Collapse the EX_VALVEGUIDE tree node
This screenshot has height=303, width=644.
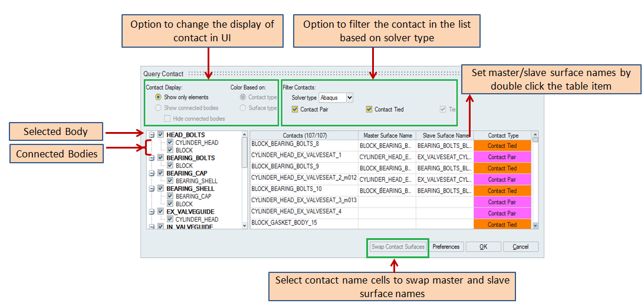pyautogui.click(x=152, y=212)
